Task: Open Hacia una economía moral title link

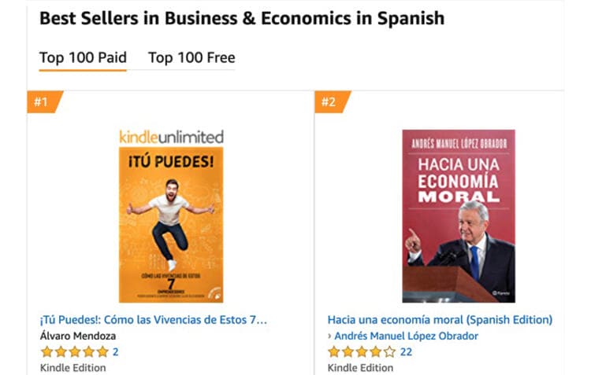Action: (440, 320)
